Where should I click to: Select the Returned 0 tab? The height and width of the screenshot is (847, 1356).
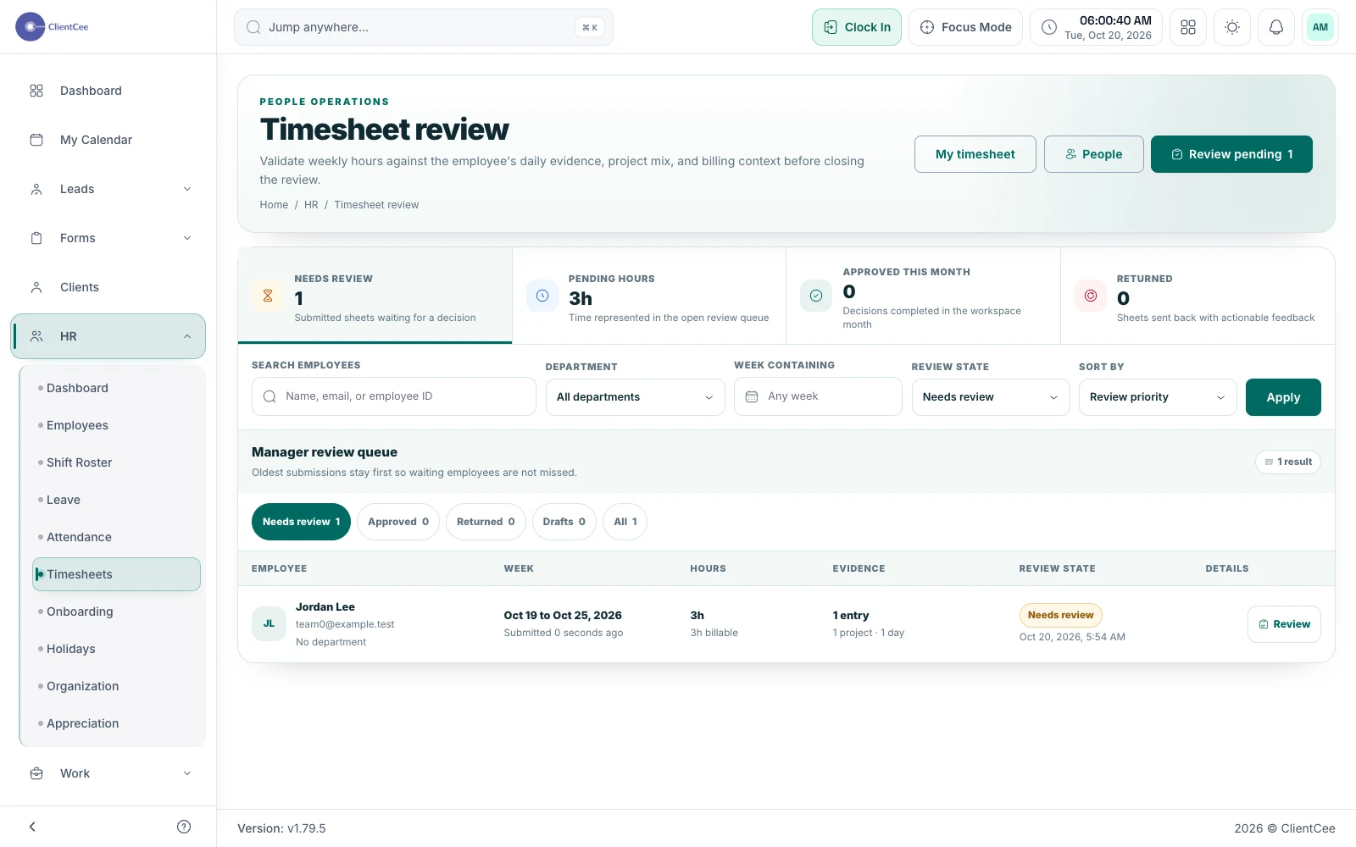tap(486, 522)
